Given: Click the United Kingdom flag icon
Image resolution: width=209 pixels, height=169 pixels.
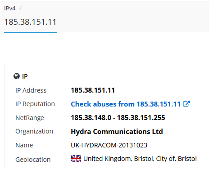Looking at the screenshot, I should tap(76, 159).
